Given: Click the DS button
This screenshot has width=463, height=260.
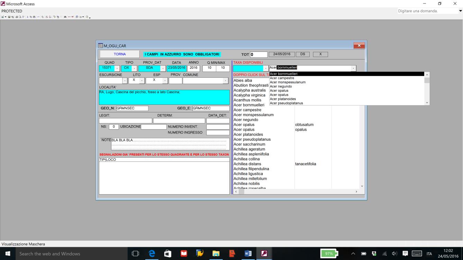Looking at the screenshot, I should tap(303, 54).
